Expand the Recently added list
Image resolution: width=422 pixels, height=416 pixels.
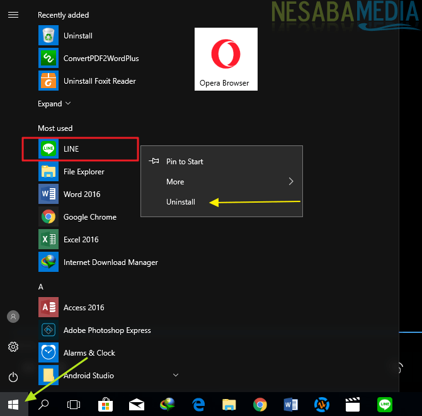(x=54, y=104)
